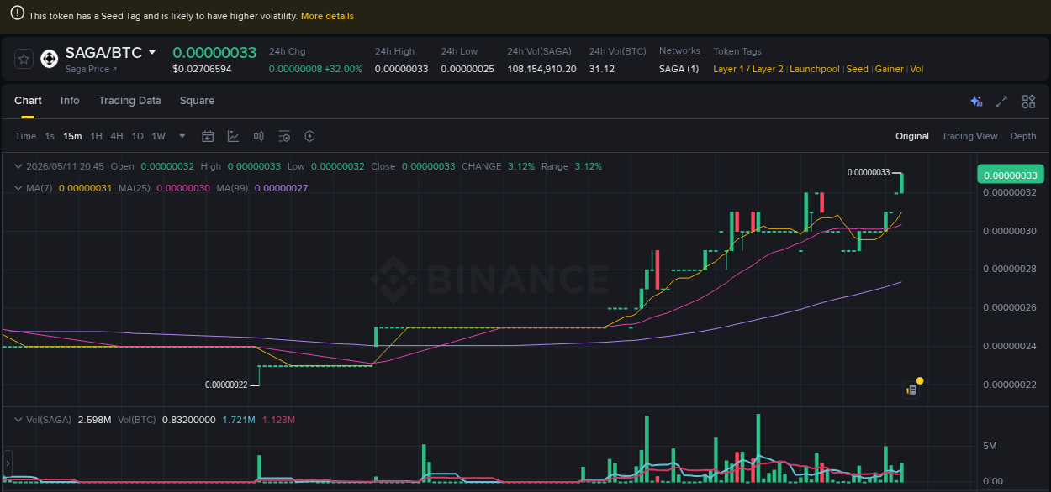The width and height of the screenshot is (1051, 492).
Task: Open the Seed token tag
Action: (x=857, y=69)
